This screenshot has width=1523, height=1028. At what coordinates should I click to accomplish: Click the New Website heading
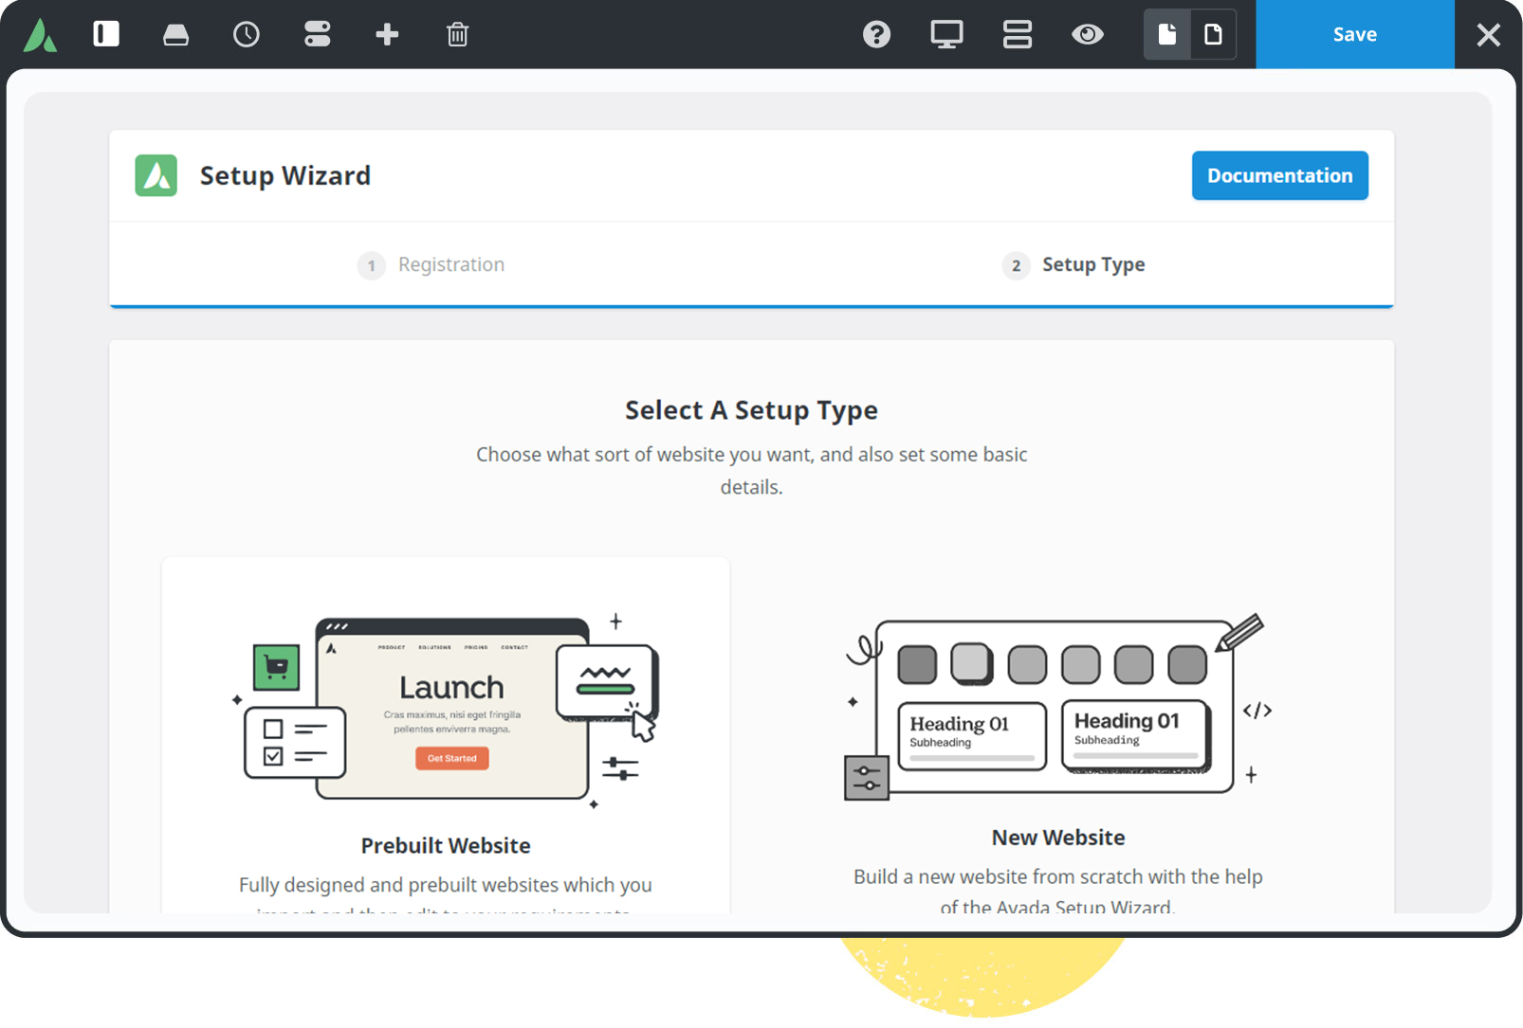point(1058,838)
